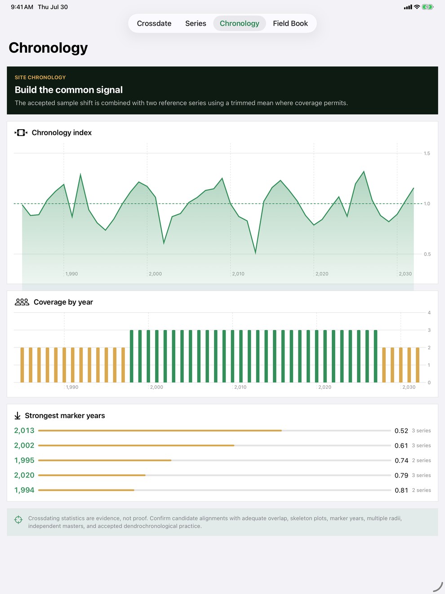This screenshot has height=594, width=445.
Task: Click the Chronology page title
Action: 48,48
